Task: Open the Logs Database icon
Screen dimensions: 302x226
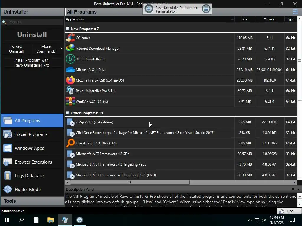Action: point(8,176)
